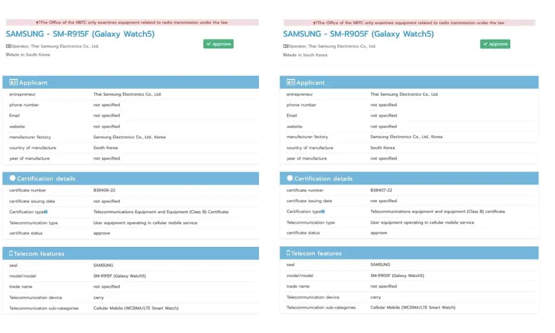This screenshot has width=555, height=333.
Task: Click the Telecommunication type value on the SM-R915F page
Action: [145, 223]
